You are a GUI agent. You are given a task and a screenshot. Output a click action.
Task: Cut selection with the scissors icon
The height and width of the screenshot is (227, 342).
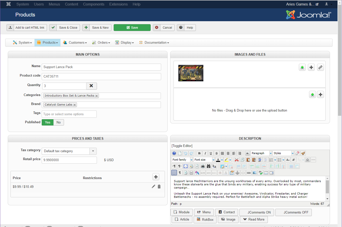(237, 160)
